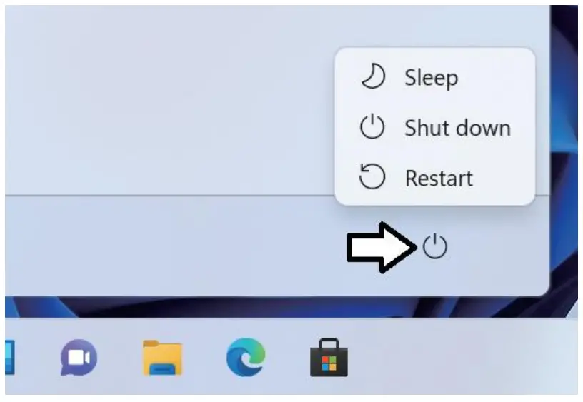Choose Shut down in the power menu
The height and width of the screenshot is (402, 583).
click(x=434, y=127)
